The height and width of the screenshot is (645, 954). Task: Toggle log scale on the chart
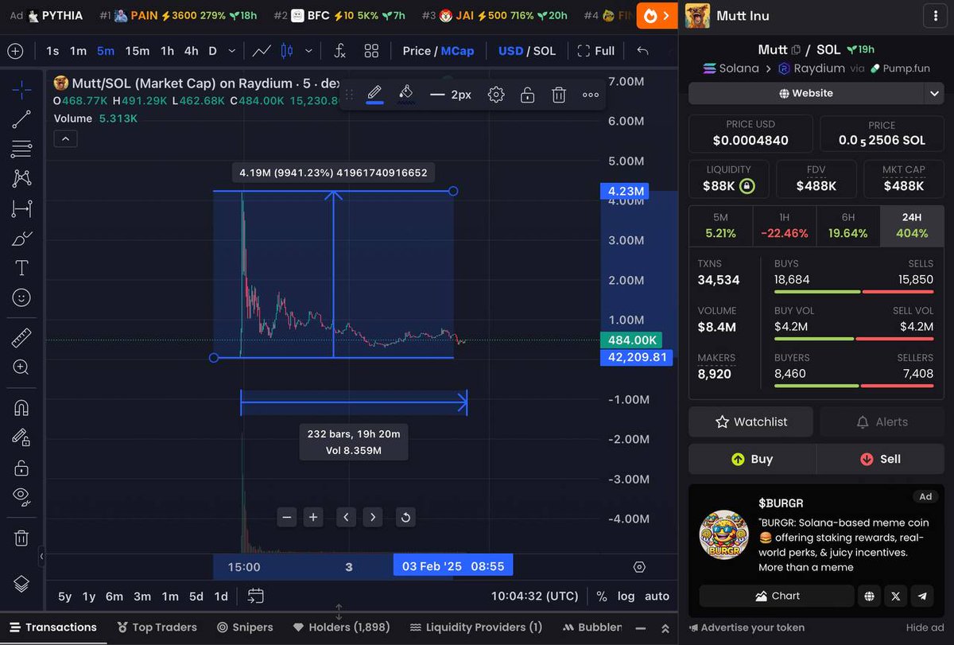pos(626,596)
